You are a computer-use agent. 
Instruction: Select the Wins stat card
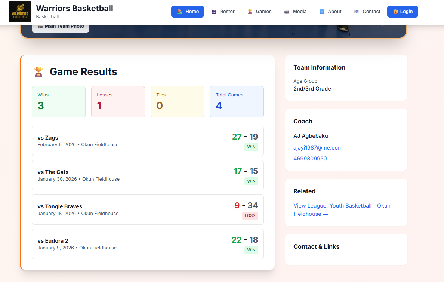click(59, 101)
